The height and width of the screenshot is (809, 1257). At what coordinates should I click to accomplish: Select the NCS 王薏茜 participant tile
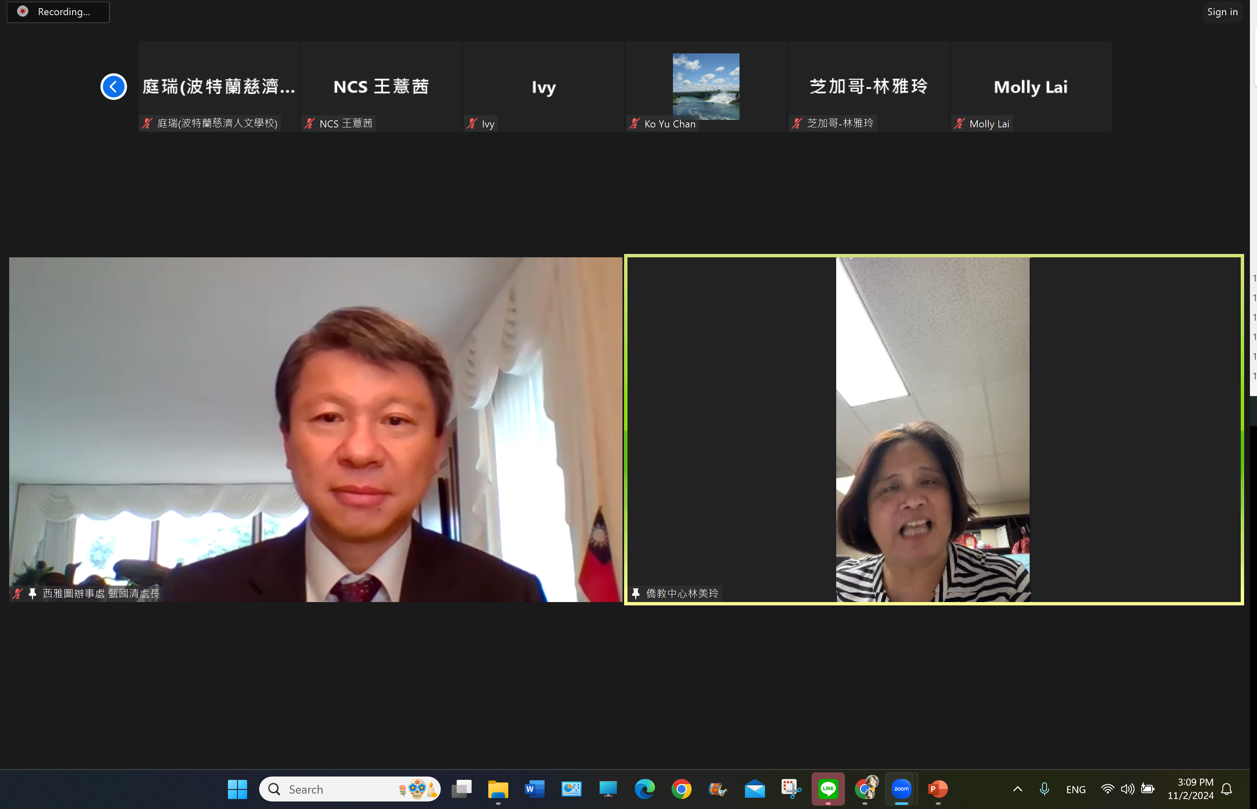click(381, 87)
